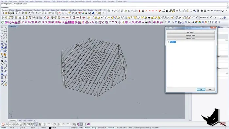This screenshot has width=229, height=129.
Task: Click the Open file folder icon
Action: coord(6,13)
